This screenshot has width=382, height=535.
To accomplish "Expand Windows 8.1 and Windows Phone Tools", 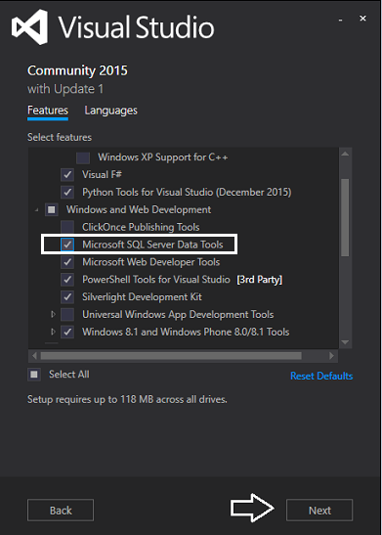I will click(x=53, y=332).
